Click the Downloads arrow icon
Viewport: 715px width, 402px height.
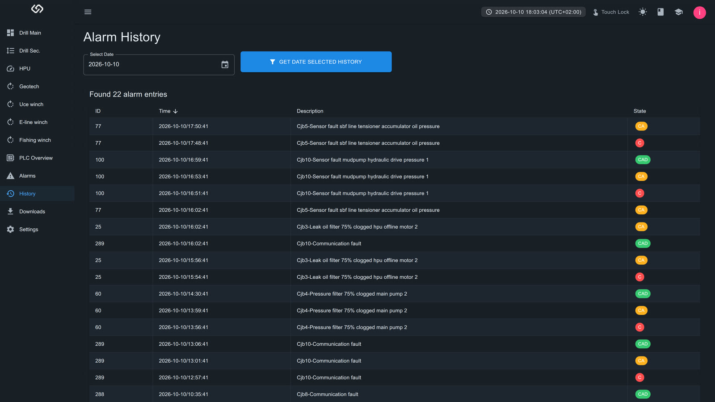click(x=10, y=211)
